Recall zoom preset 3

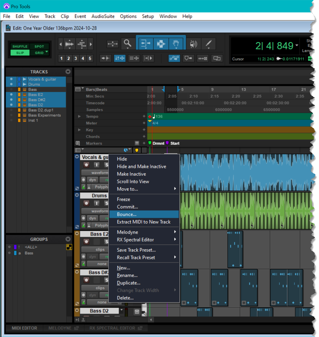pos(76,58)
